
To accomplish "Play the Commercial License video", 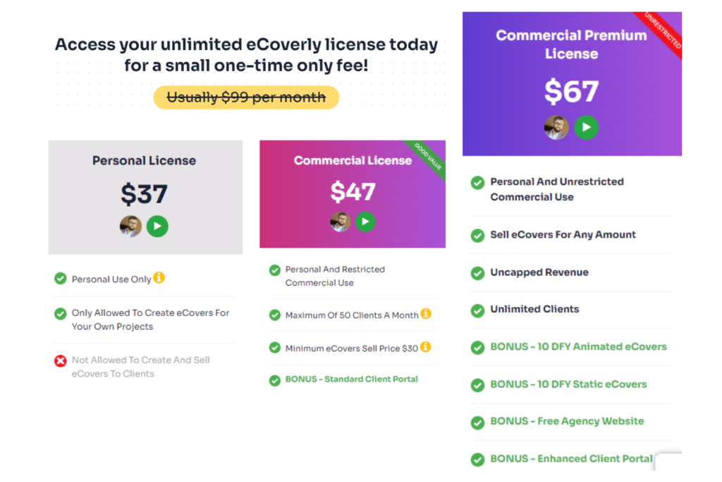I will (x=365, y=222).
